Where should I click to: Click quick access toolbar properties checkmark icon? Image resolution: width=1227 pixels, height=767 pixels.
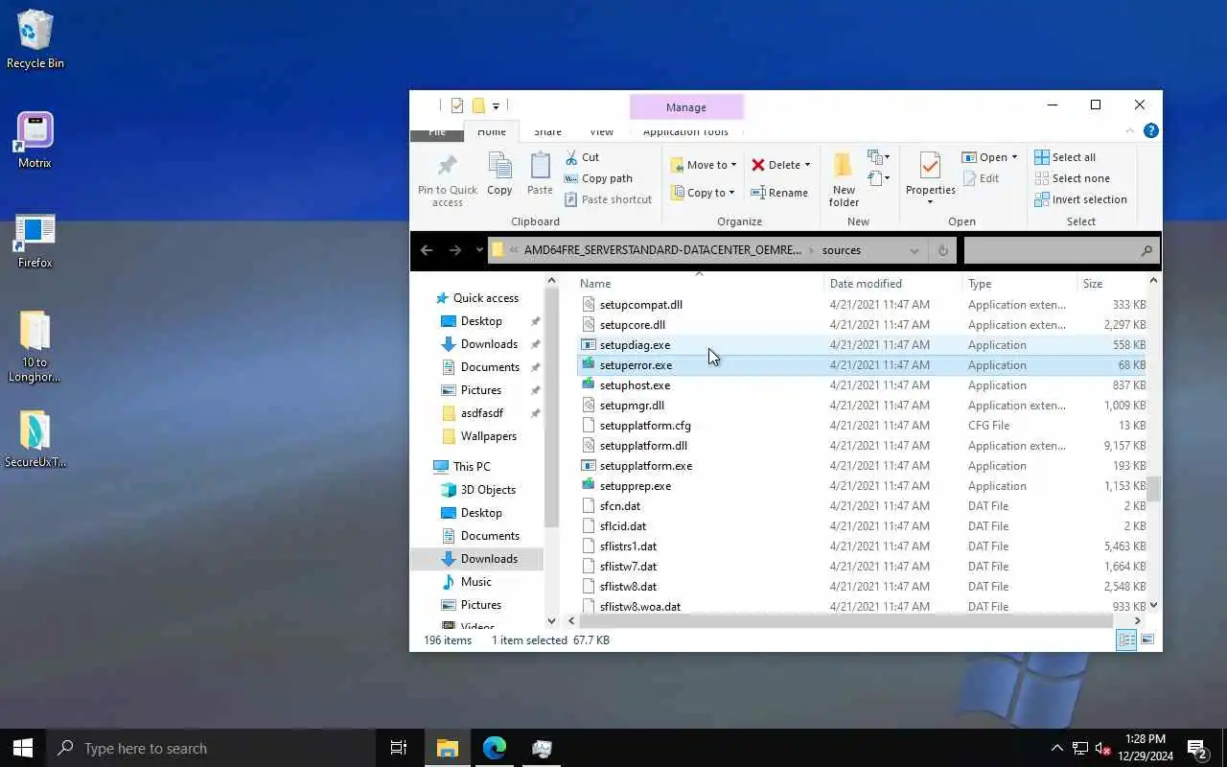tap(457, 105)
